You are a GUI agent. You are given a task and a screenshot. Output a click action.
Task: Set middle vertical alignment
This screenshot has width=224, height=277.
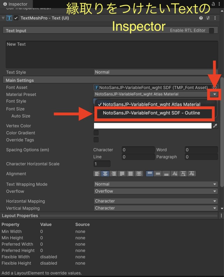(158, 174)
